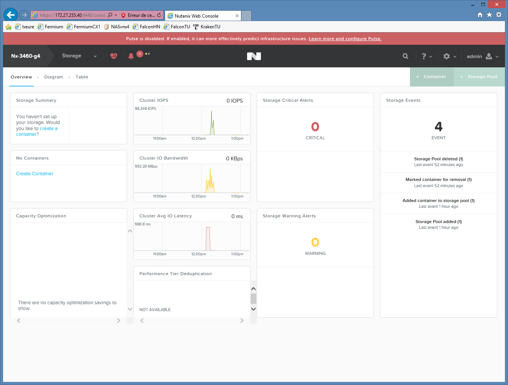This screenshot has width=508, height=385.
Task: Click the add Storage Pool button
Action: coord(479,77)
